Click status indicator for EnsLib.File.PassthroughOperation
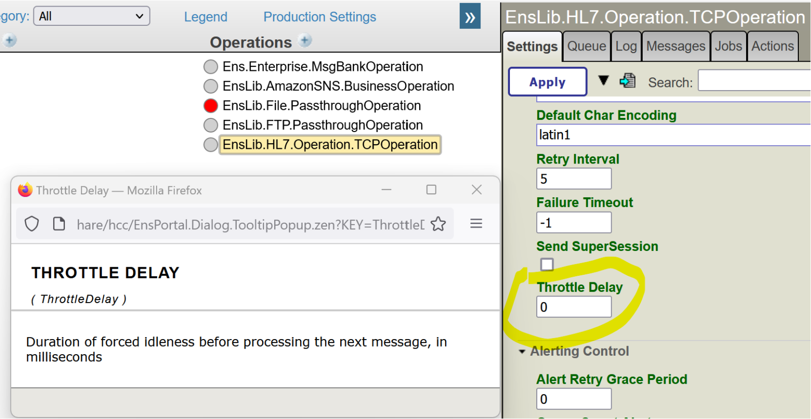Image resolution: width=811 pixels, height=419 pixels. point(211,106)
